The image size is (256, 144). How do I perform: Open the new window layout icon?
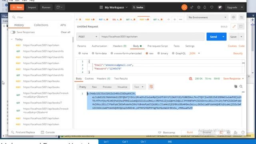60,7
